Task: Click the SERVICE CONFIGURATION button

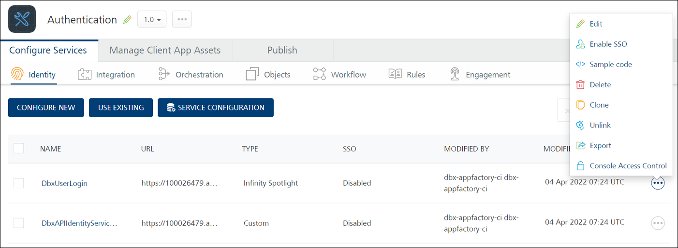Action: click(x=216, y=108)
